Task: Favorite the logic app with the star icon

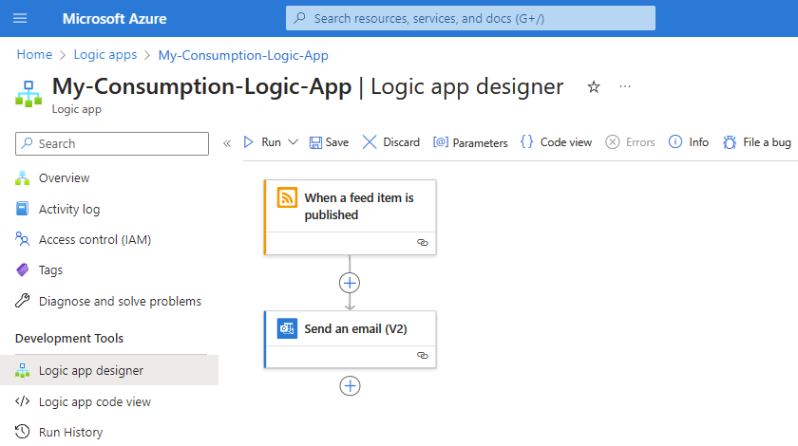Action: tap(594, 87)
